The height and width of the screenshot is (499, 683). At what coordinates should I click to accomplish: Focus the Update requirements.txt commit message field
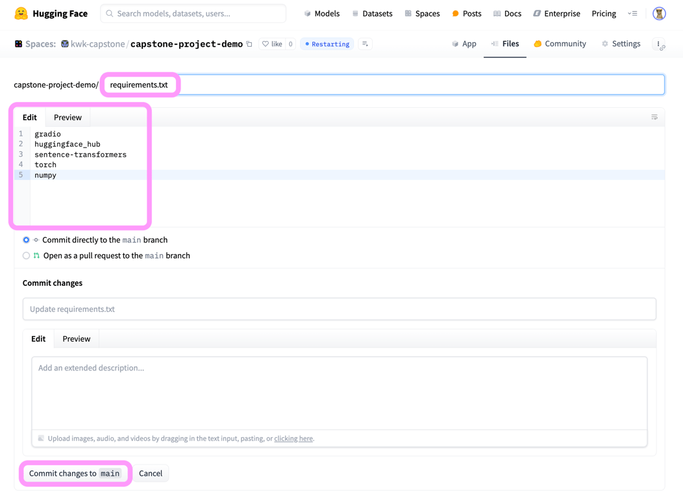pos(340,309)
